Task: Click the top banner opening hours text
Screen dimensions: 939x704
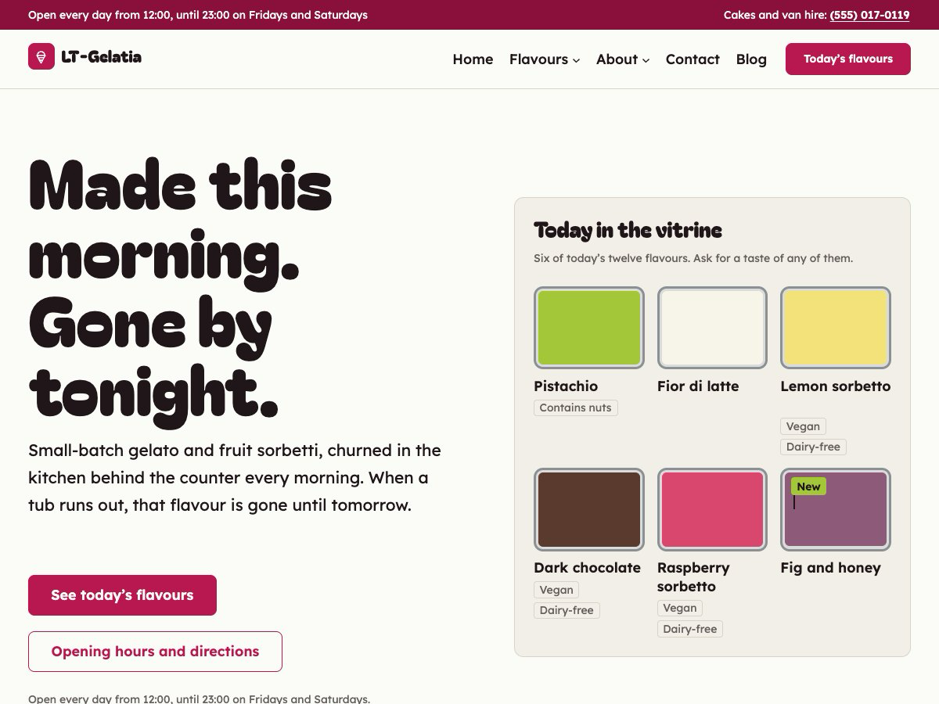Action: 198,15
